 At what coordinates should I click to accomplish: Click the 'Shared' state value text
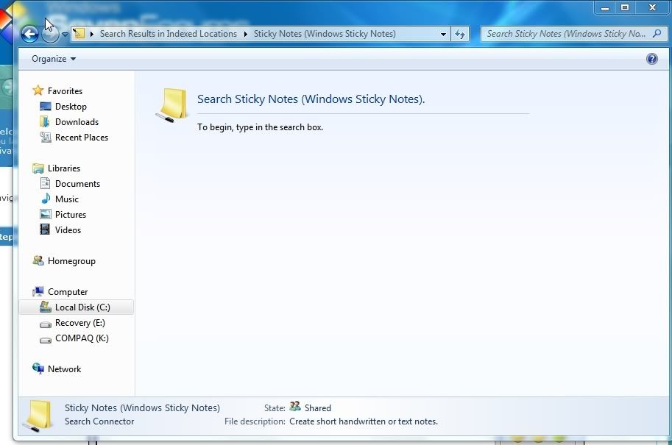point(317,407)
